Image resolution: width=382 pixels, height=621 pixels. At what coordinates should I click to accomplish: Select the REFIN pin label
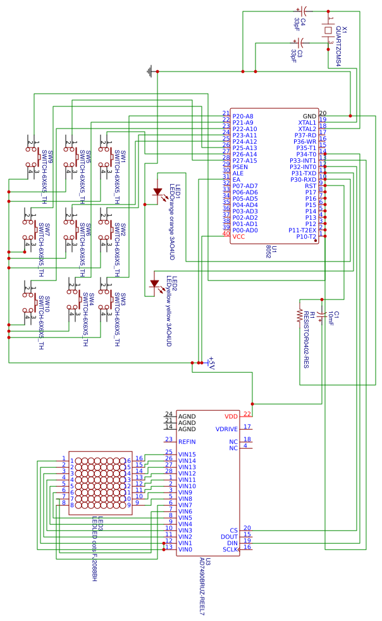[187, 442]
